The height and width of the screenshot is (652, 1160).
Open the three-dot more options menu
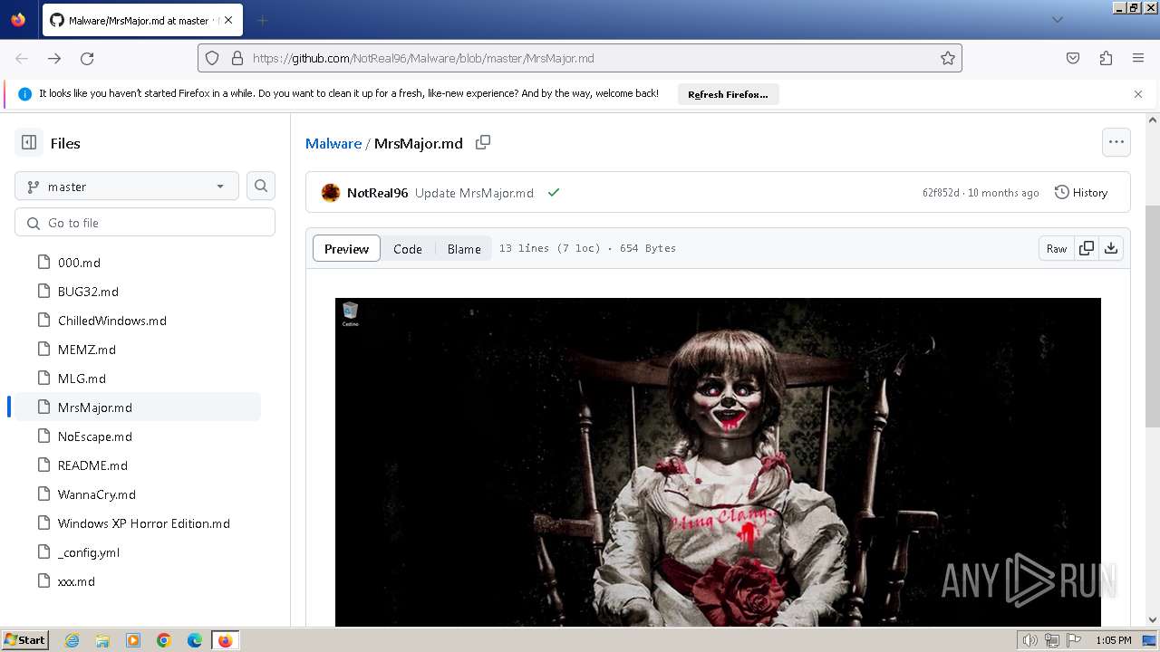1116,142
